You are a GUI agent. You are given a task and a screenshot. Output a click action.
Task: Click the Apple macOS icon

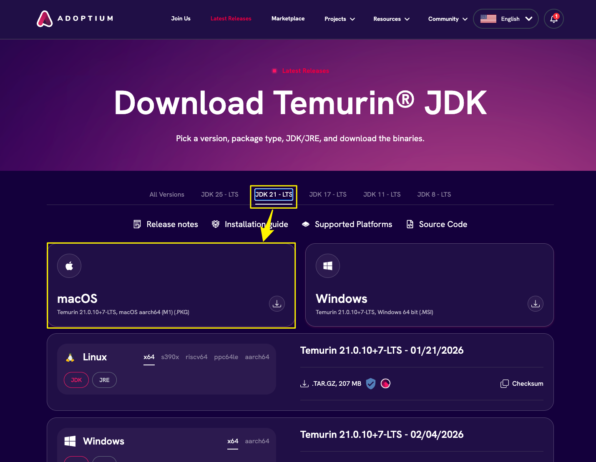pyautogui.click(x=69, y=266)
